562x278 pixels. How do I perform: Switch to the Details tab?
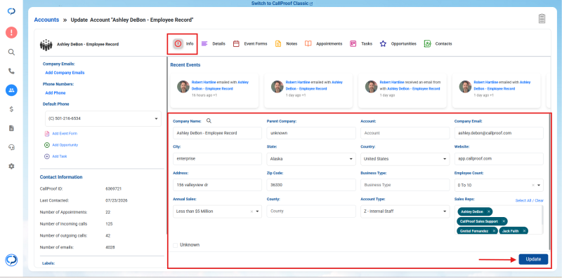coord(214,43)
